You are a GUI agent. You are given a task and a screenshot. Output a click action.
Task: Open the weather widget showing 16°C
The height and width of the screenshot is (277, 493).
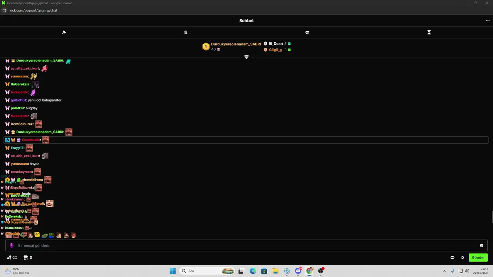click(x=17, y=271)
